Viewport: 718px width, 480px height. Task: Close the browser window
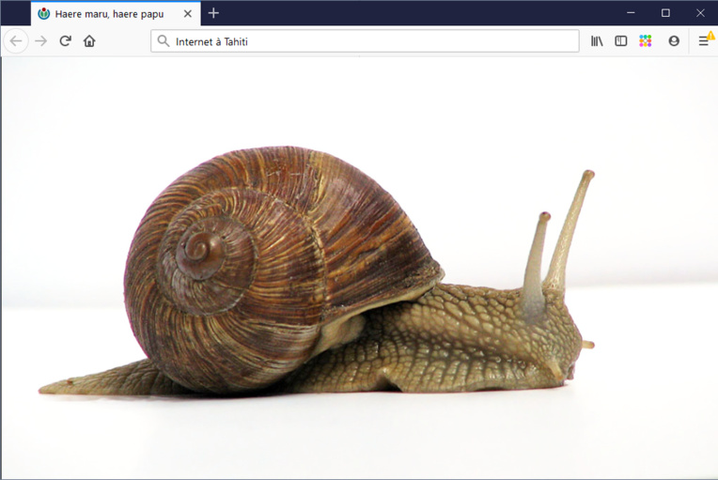pos(699,13)
